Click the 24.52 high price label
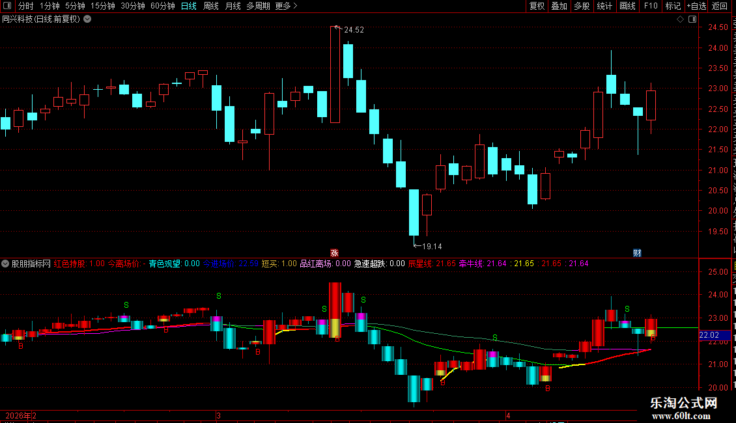Viewport: 736px width, 423px height. click(354, 30)
